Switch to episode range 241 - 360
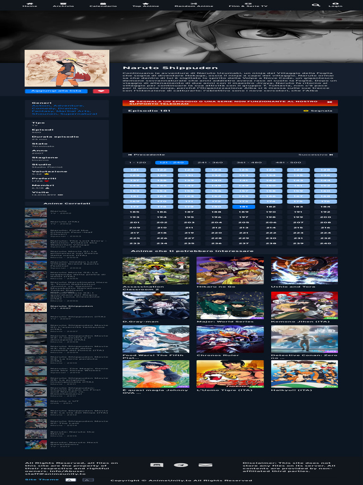Viewport: 363px width, 485px height. tap(210, 162)
